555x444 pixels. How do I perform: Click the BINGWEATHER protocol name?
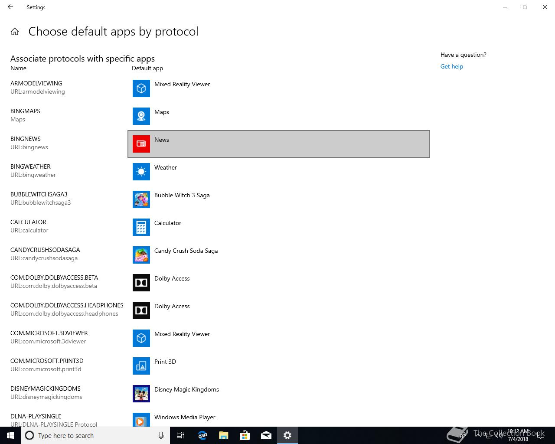[x=30, y=166]
